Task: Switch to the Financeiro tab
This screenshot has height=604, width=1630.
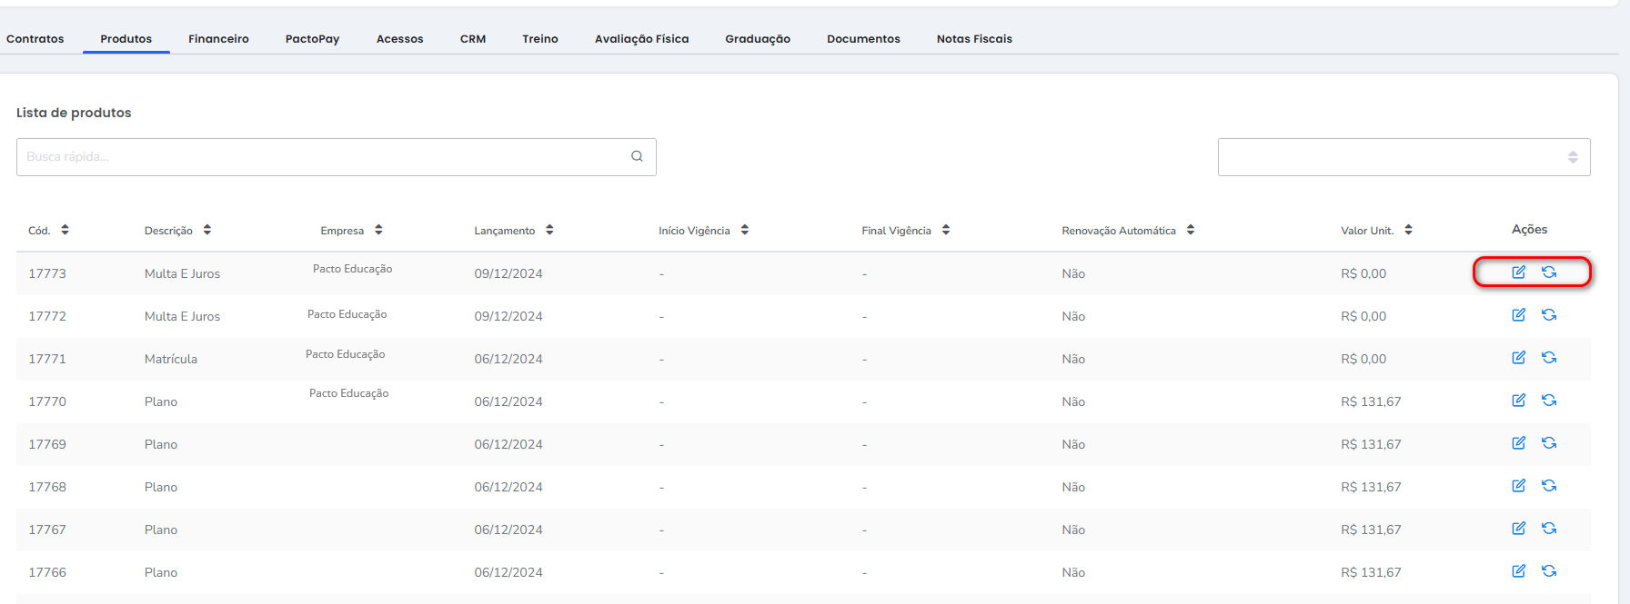Action: [218, 39]
